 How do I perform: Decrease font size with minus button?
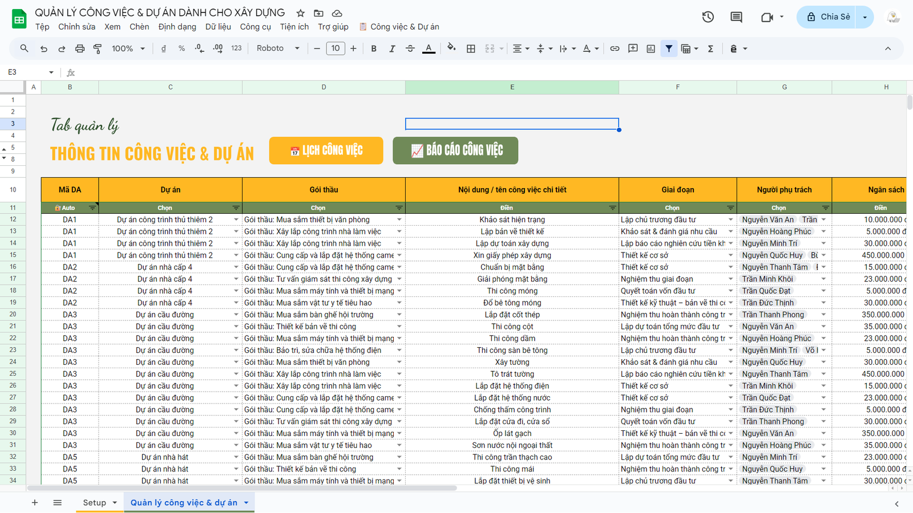click(317, 49)
